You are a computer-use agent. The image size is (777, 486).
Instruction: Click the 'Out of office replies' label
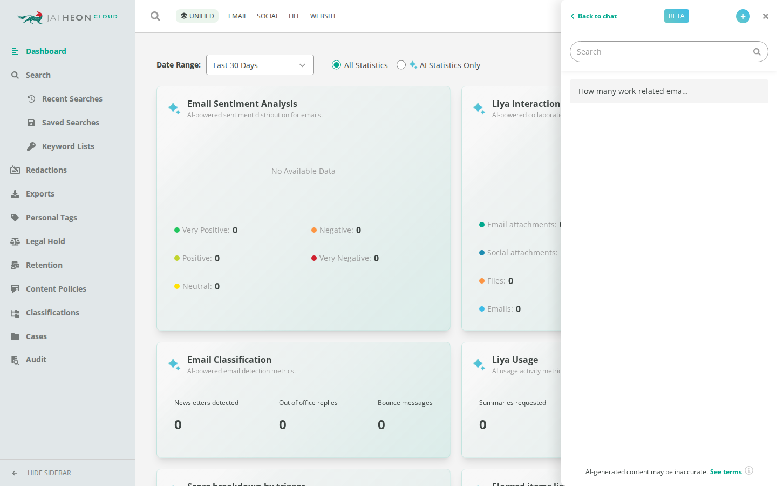pos(308,403)
